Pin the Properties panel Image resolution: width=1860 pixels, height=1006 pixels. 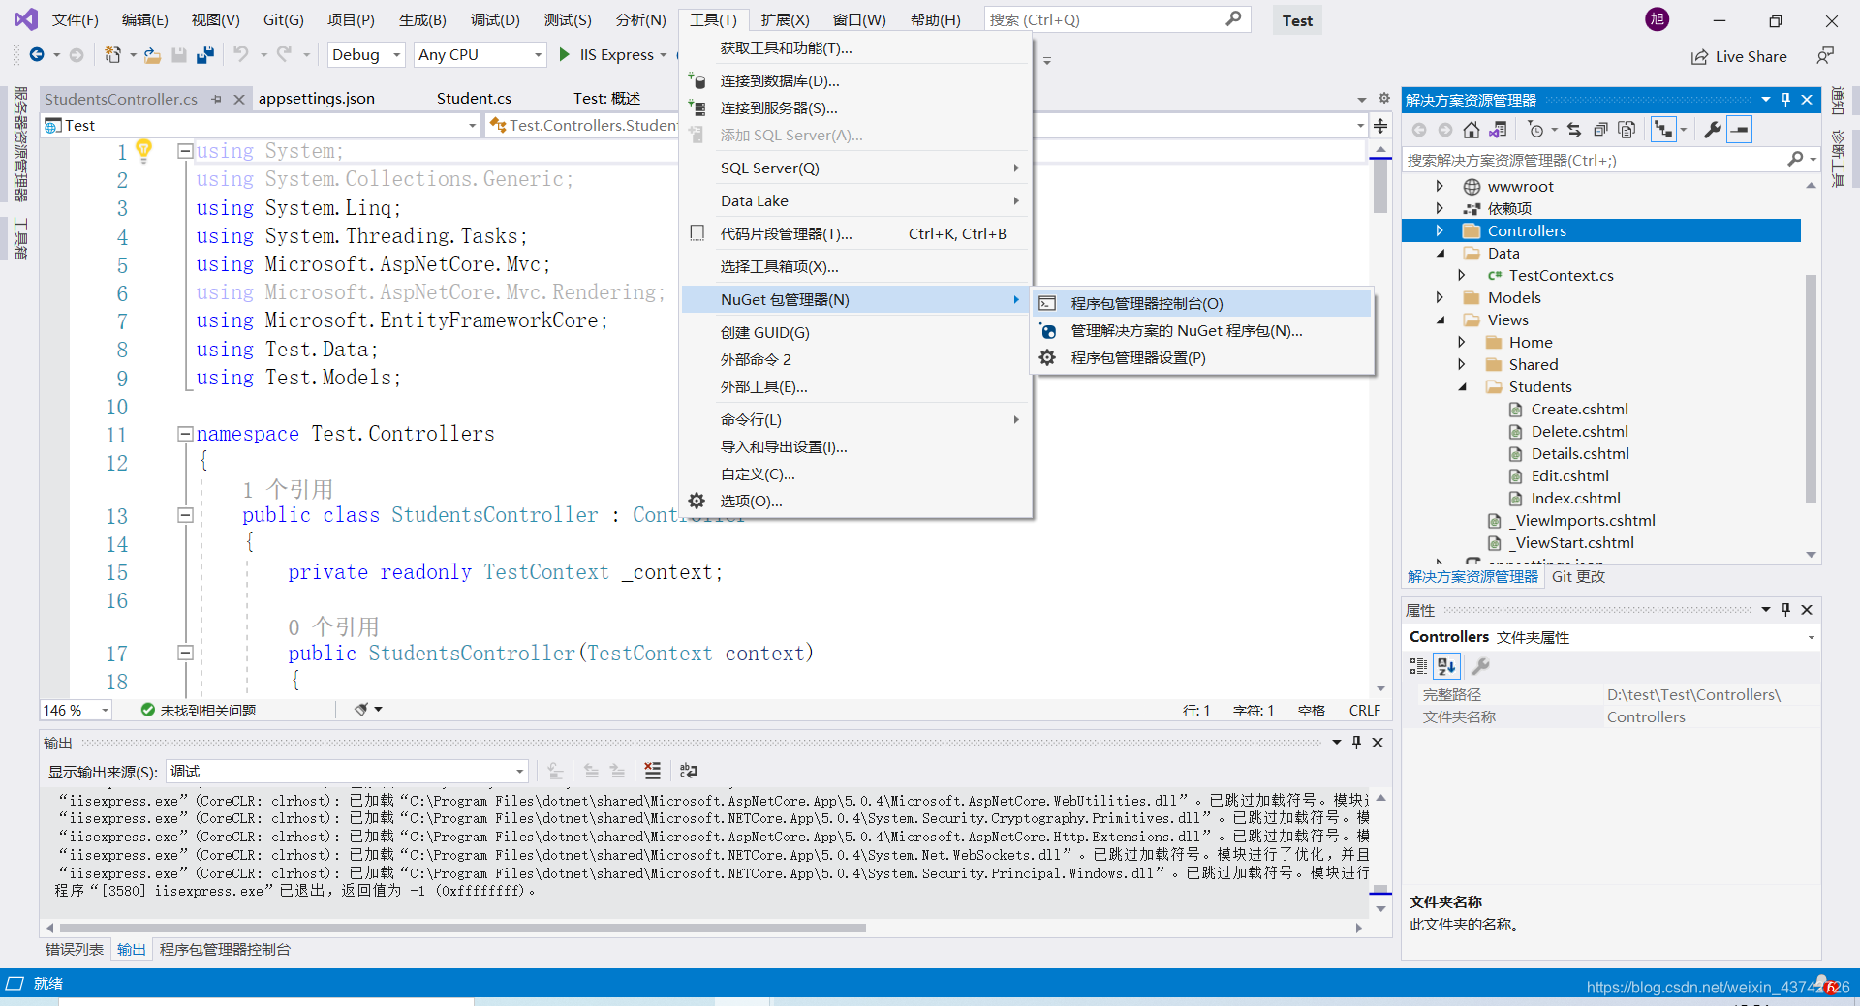[1786, 610]
